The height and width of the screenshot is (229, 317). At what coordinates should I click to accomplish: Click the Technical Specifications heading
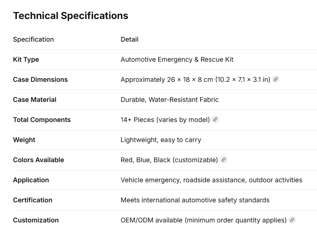coord(71,16)
